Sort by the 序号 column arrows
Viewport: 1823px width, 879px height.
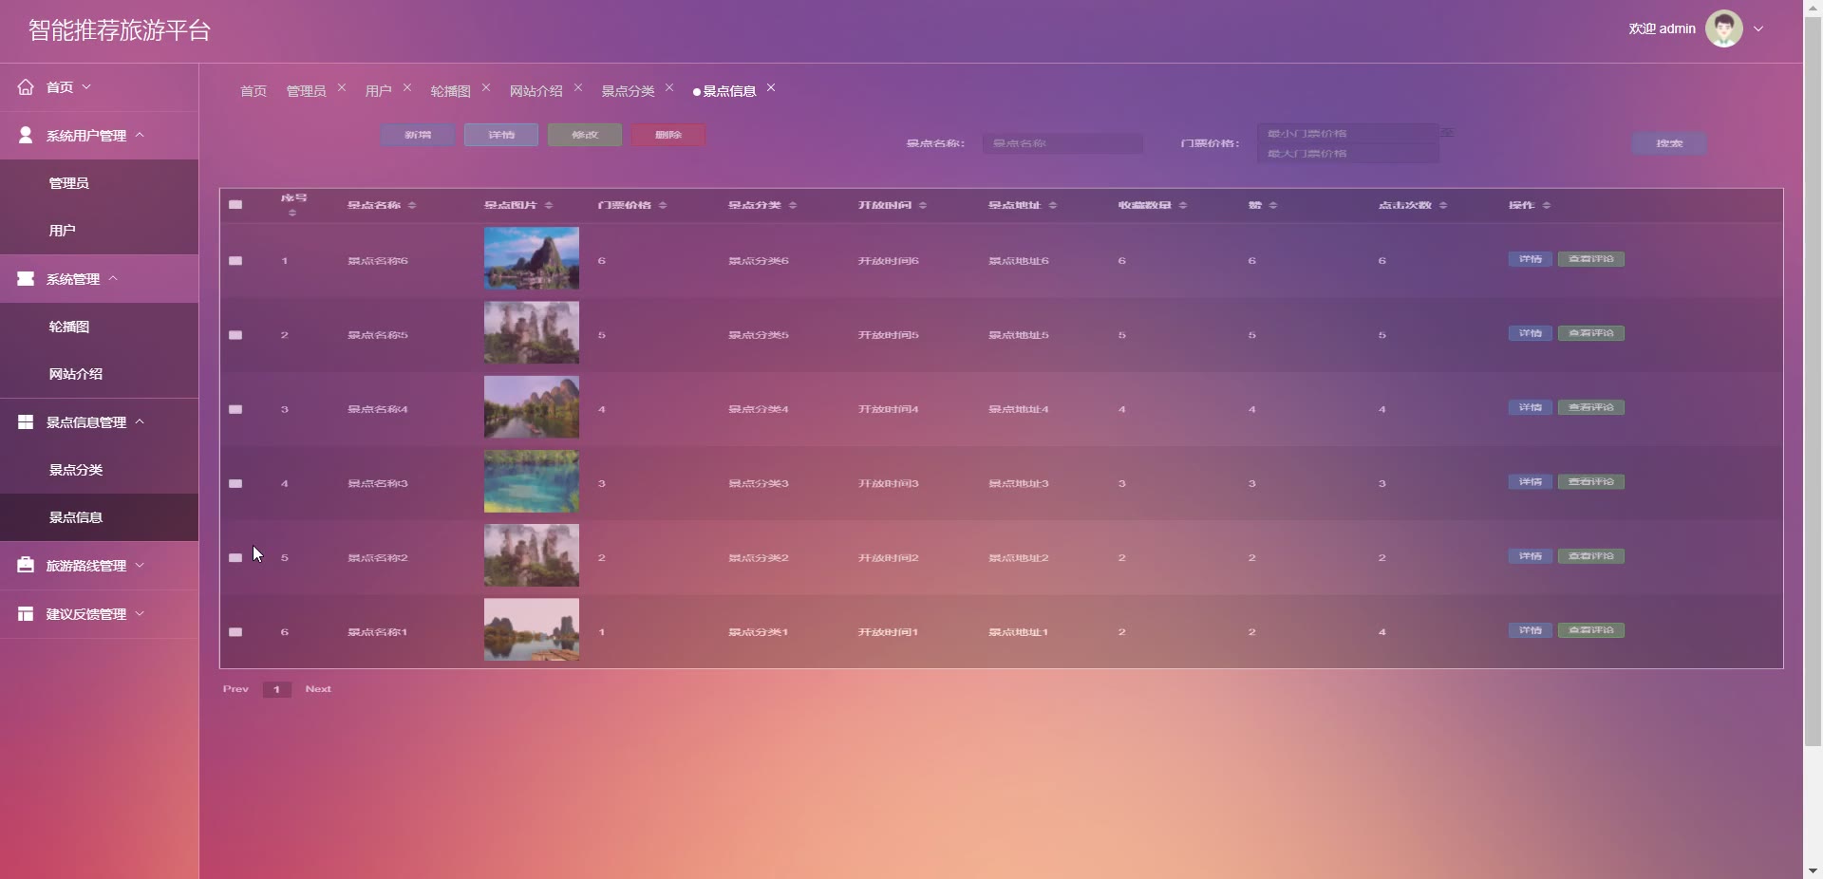(x=292, y=213)
